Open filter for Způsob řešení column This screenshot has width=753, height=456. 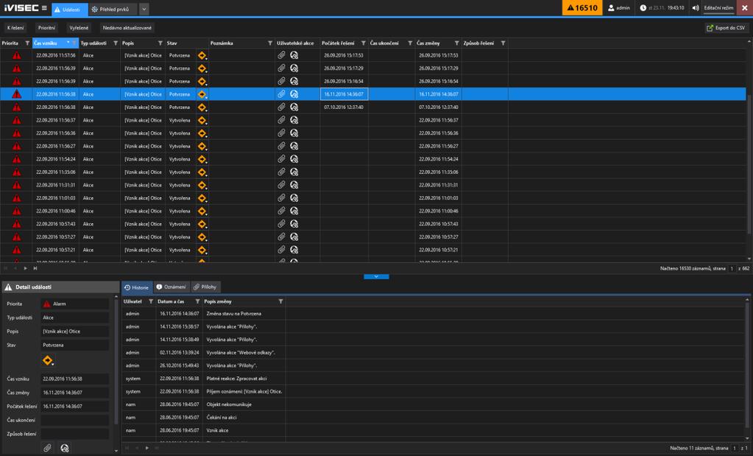point(503,43)
